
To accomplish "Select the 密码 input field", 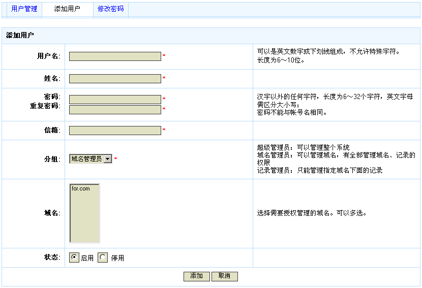I will point(115,100).
